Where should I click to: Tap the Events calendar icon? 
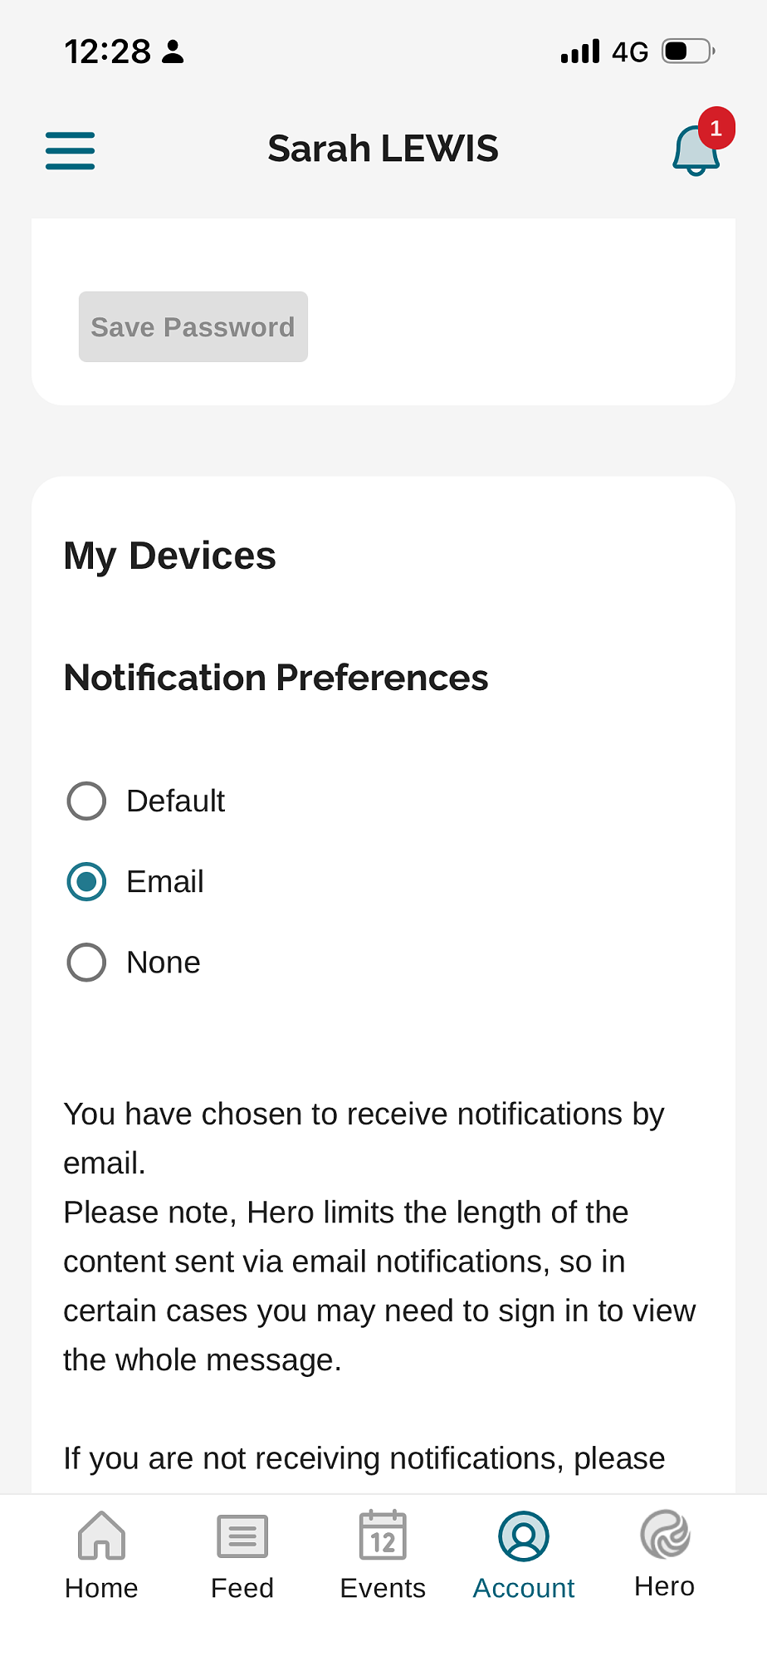[x=383, y=1535]
